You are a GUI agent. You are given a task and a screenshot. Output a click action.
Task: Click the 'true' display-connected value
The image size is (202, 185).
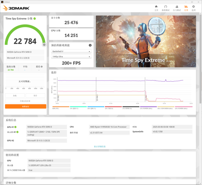click(x=49, y=170)
